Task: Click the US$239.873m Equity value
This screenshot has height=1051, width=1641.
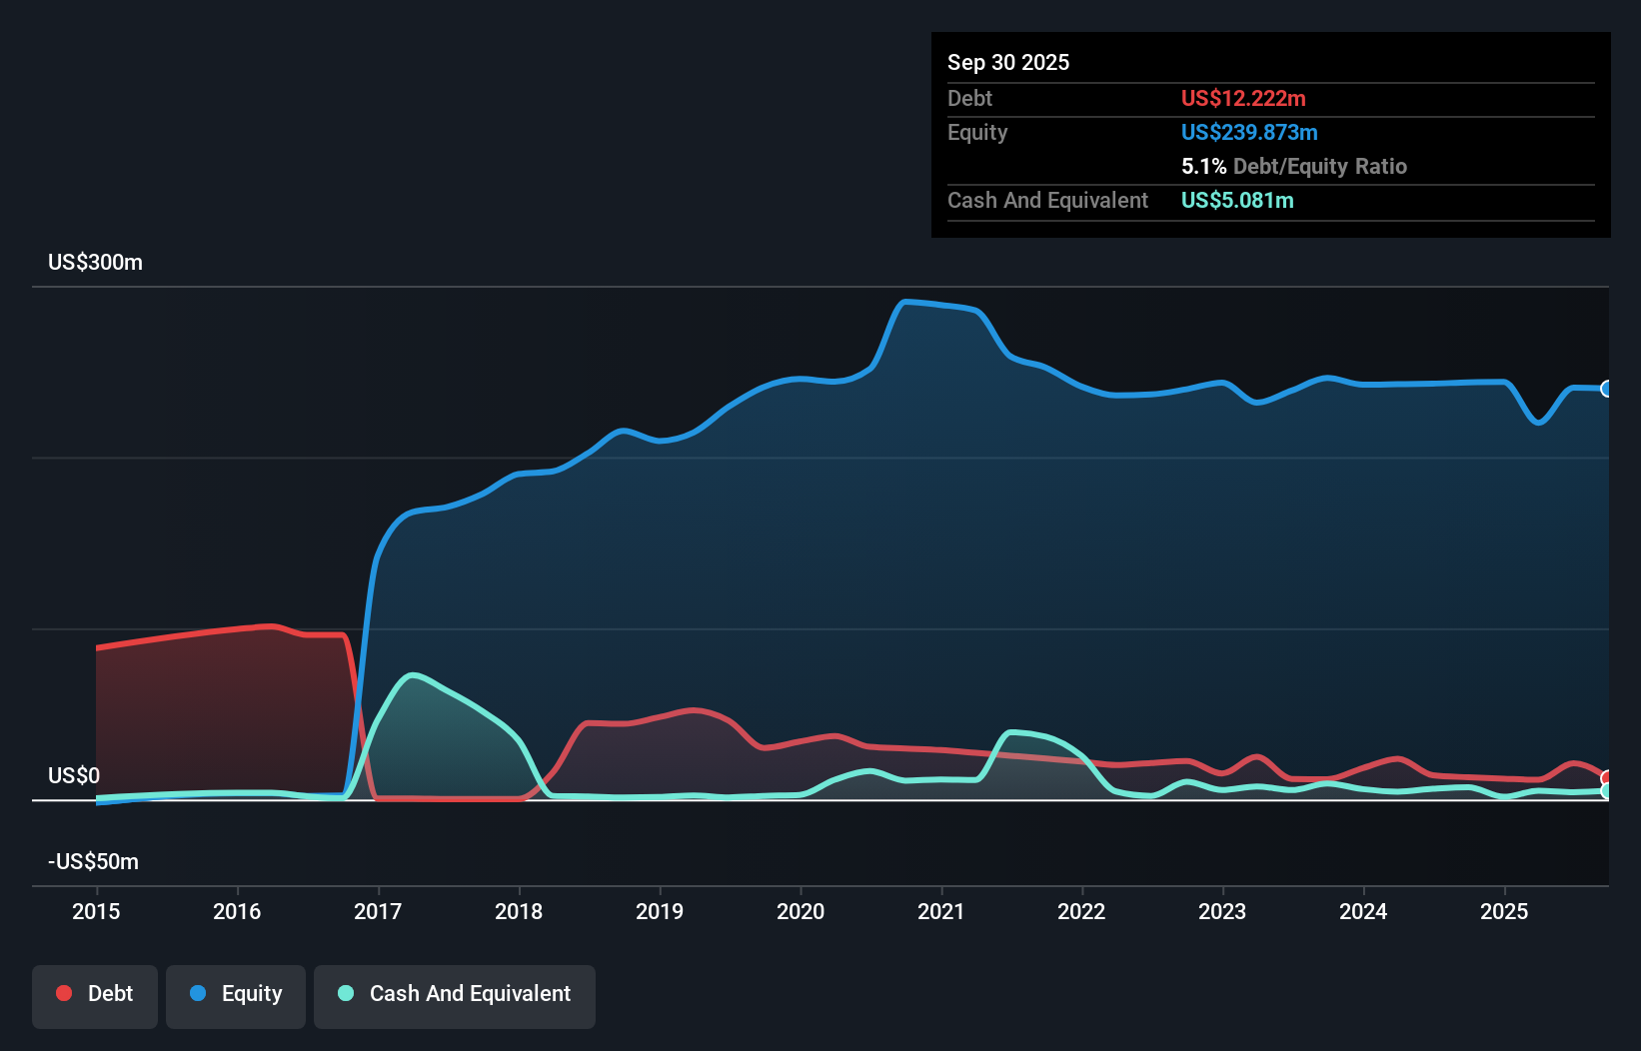Action: tap(1249, 132)
